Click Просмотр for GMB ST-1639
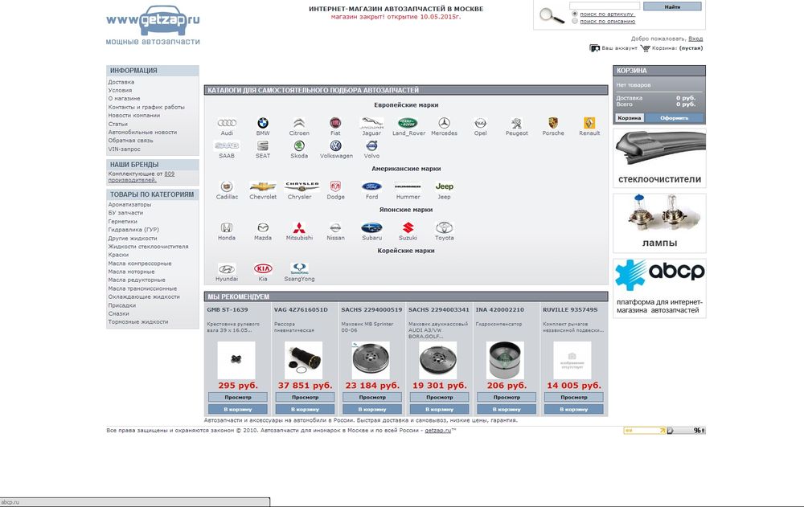804x507 pixels. tap(237, 397)
